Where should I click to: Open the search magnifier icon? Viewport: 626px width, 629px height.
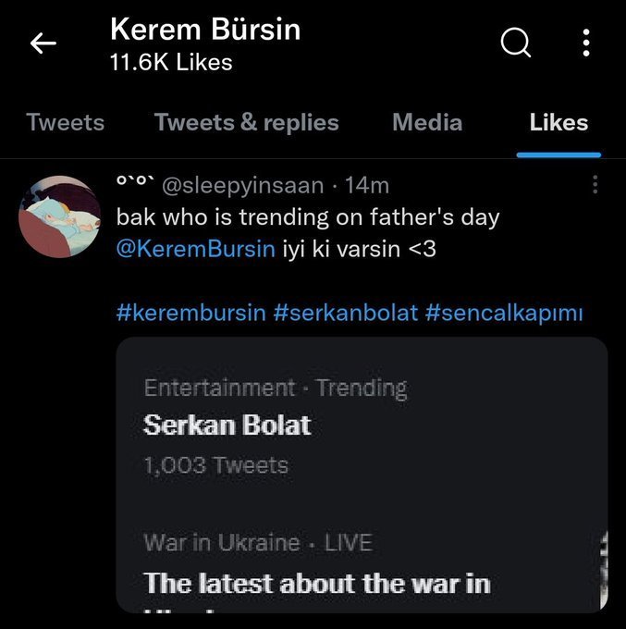tap(515, 43)
